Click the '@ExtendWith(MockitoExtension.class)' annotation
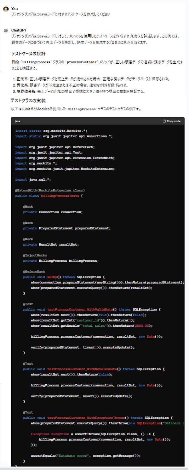Screen dimensions: 189x470 [x=50, y=190]
